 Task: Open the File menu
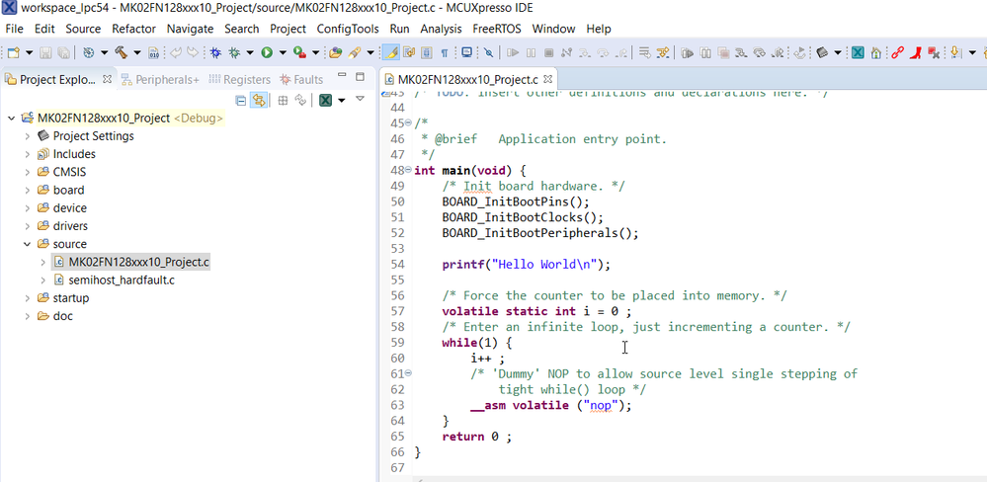[x=14, y=29]
